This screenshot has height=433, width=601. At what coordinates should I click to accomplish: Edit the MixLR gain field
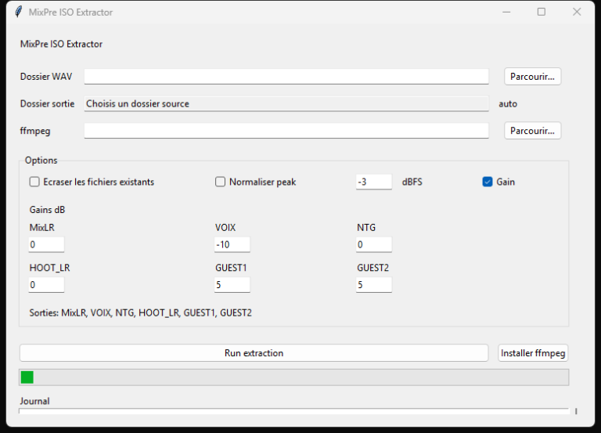point(46,245)
